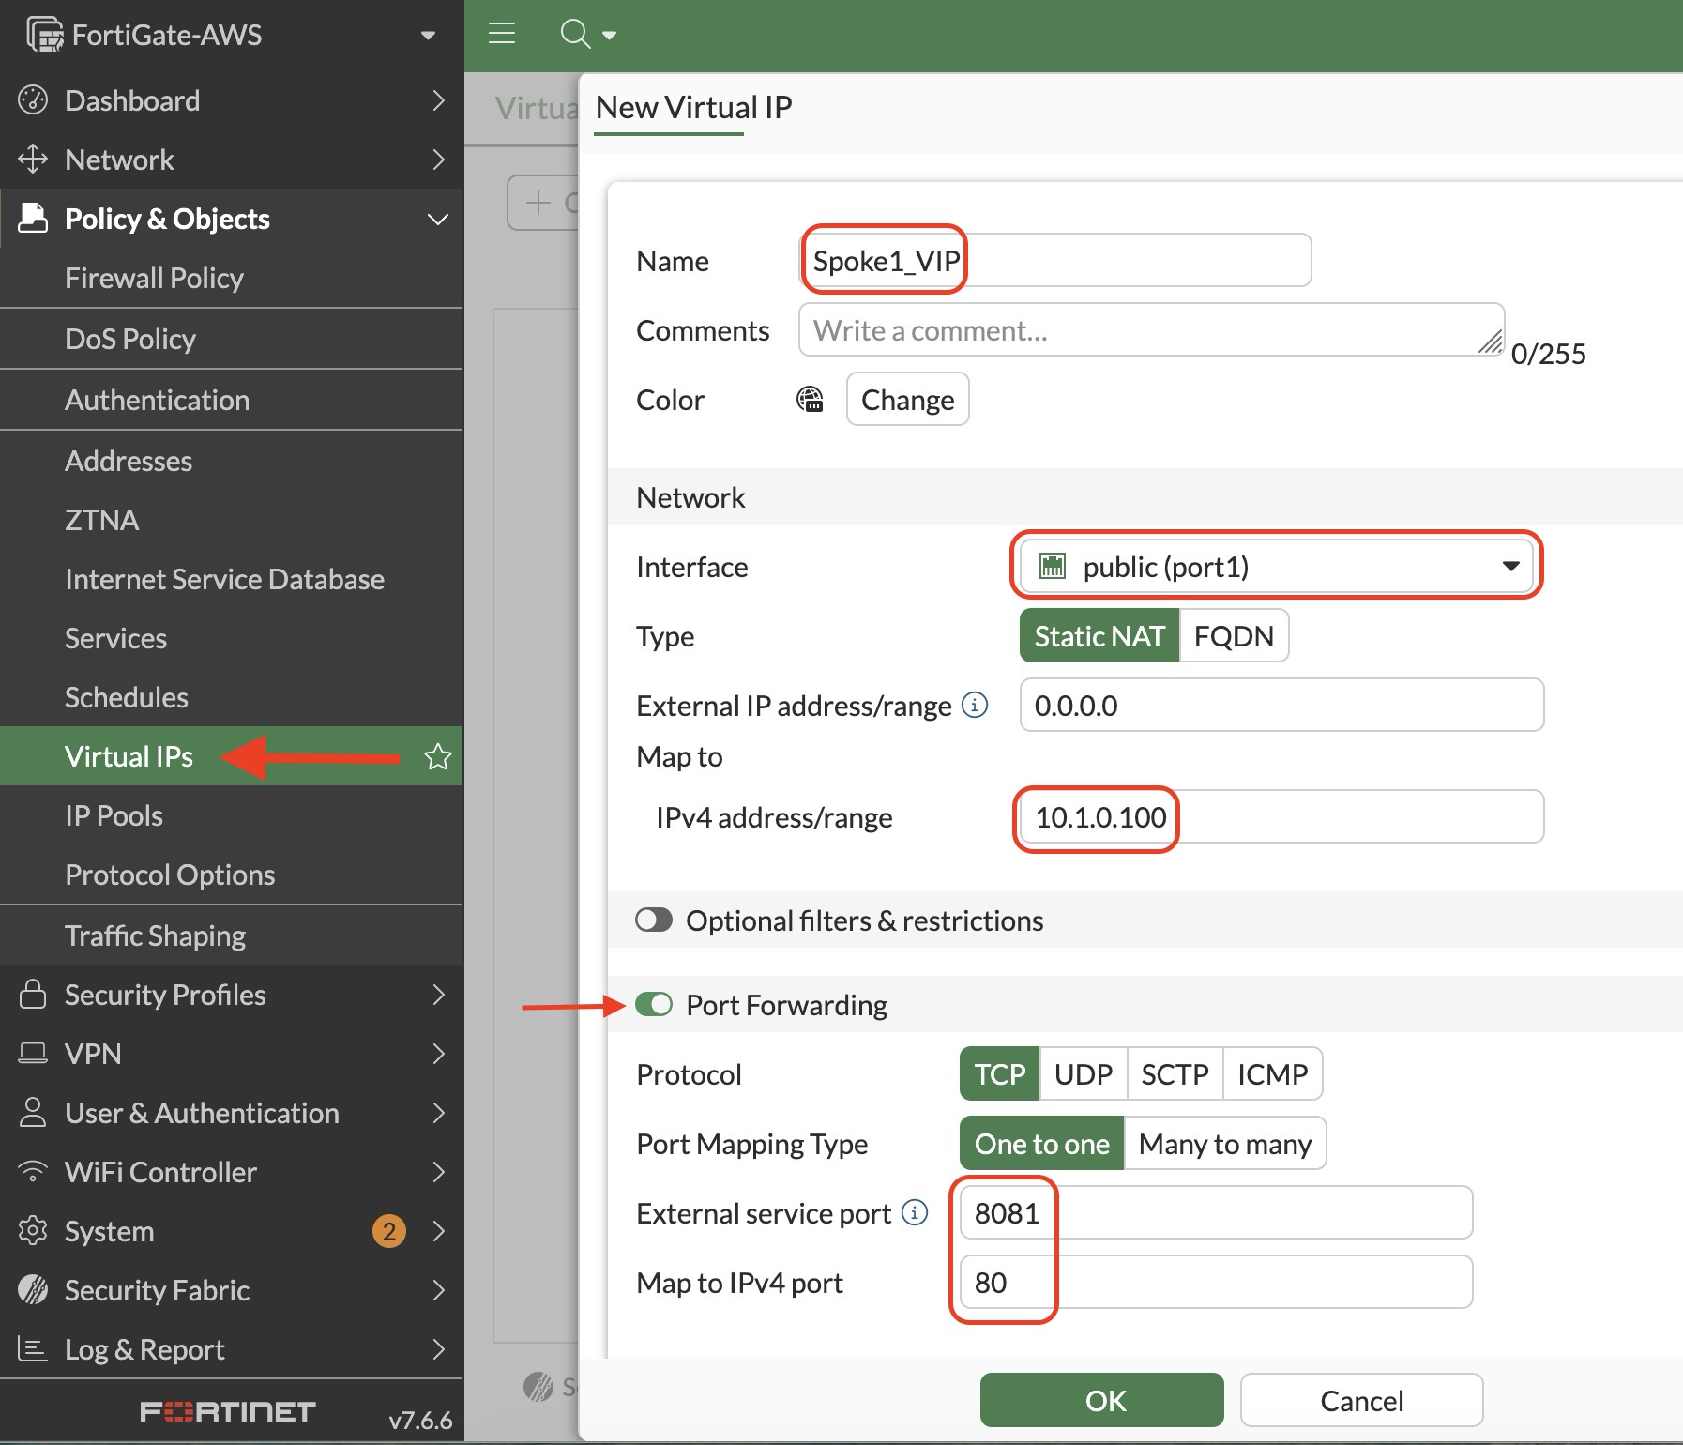Open Protocol Options menu item
Viewport: 1683px width, 1445px height.
coord(232,875)
